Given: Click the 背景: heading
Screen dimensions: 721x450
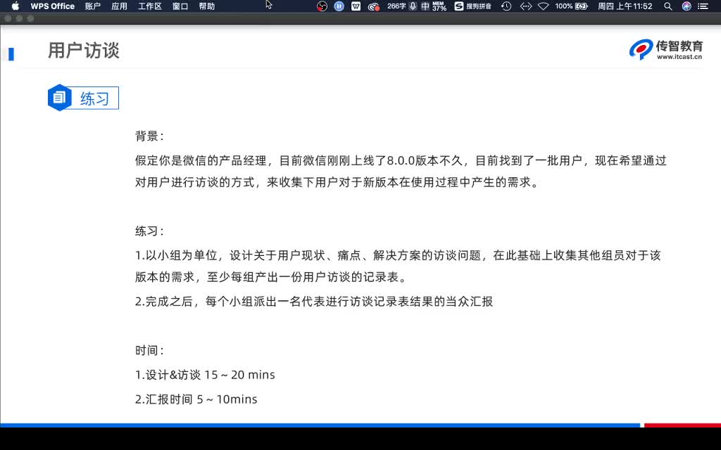Looking at the screenshot, I should click(x=149, y=136).
